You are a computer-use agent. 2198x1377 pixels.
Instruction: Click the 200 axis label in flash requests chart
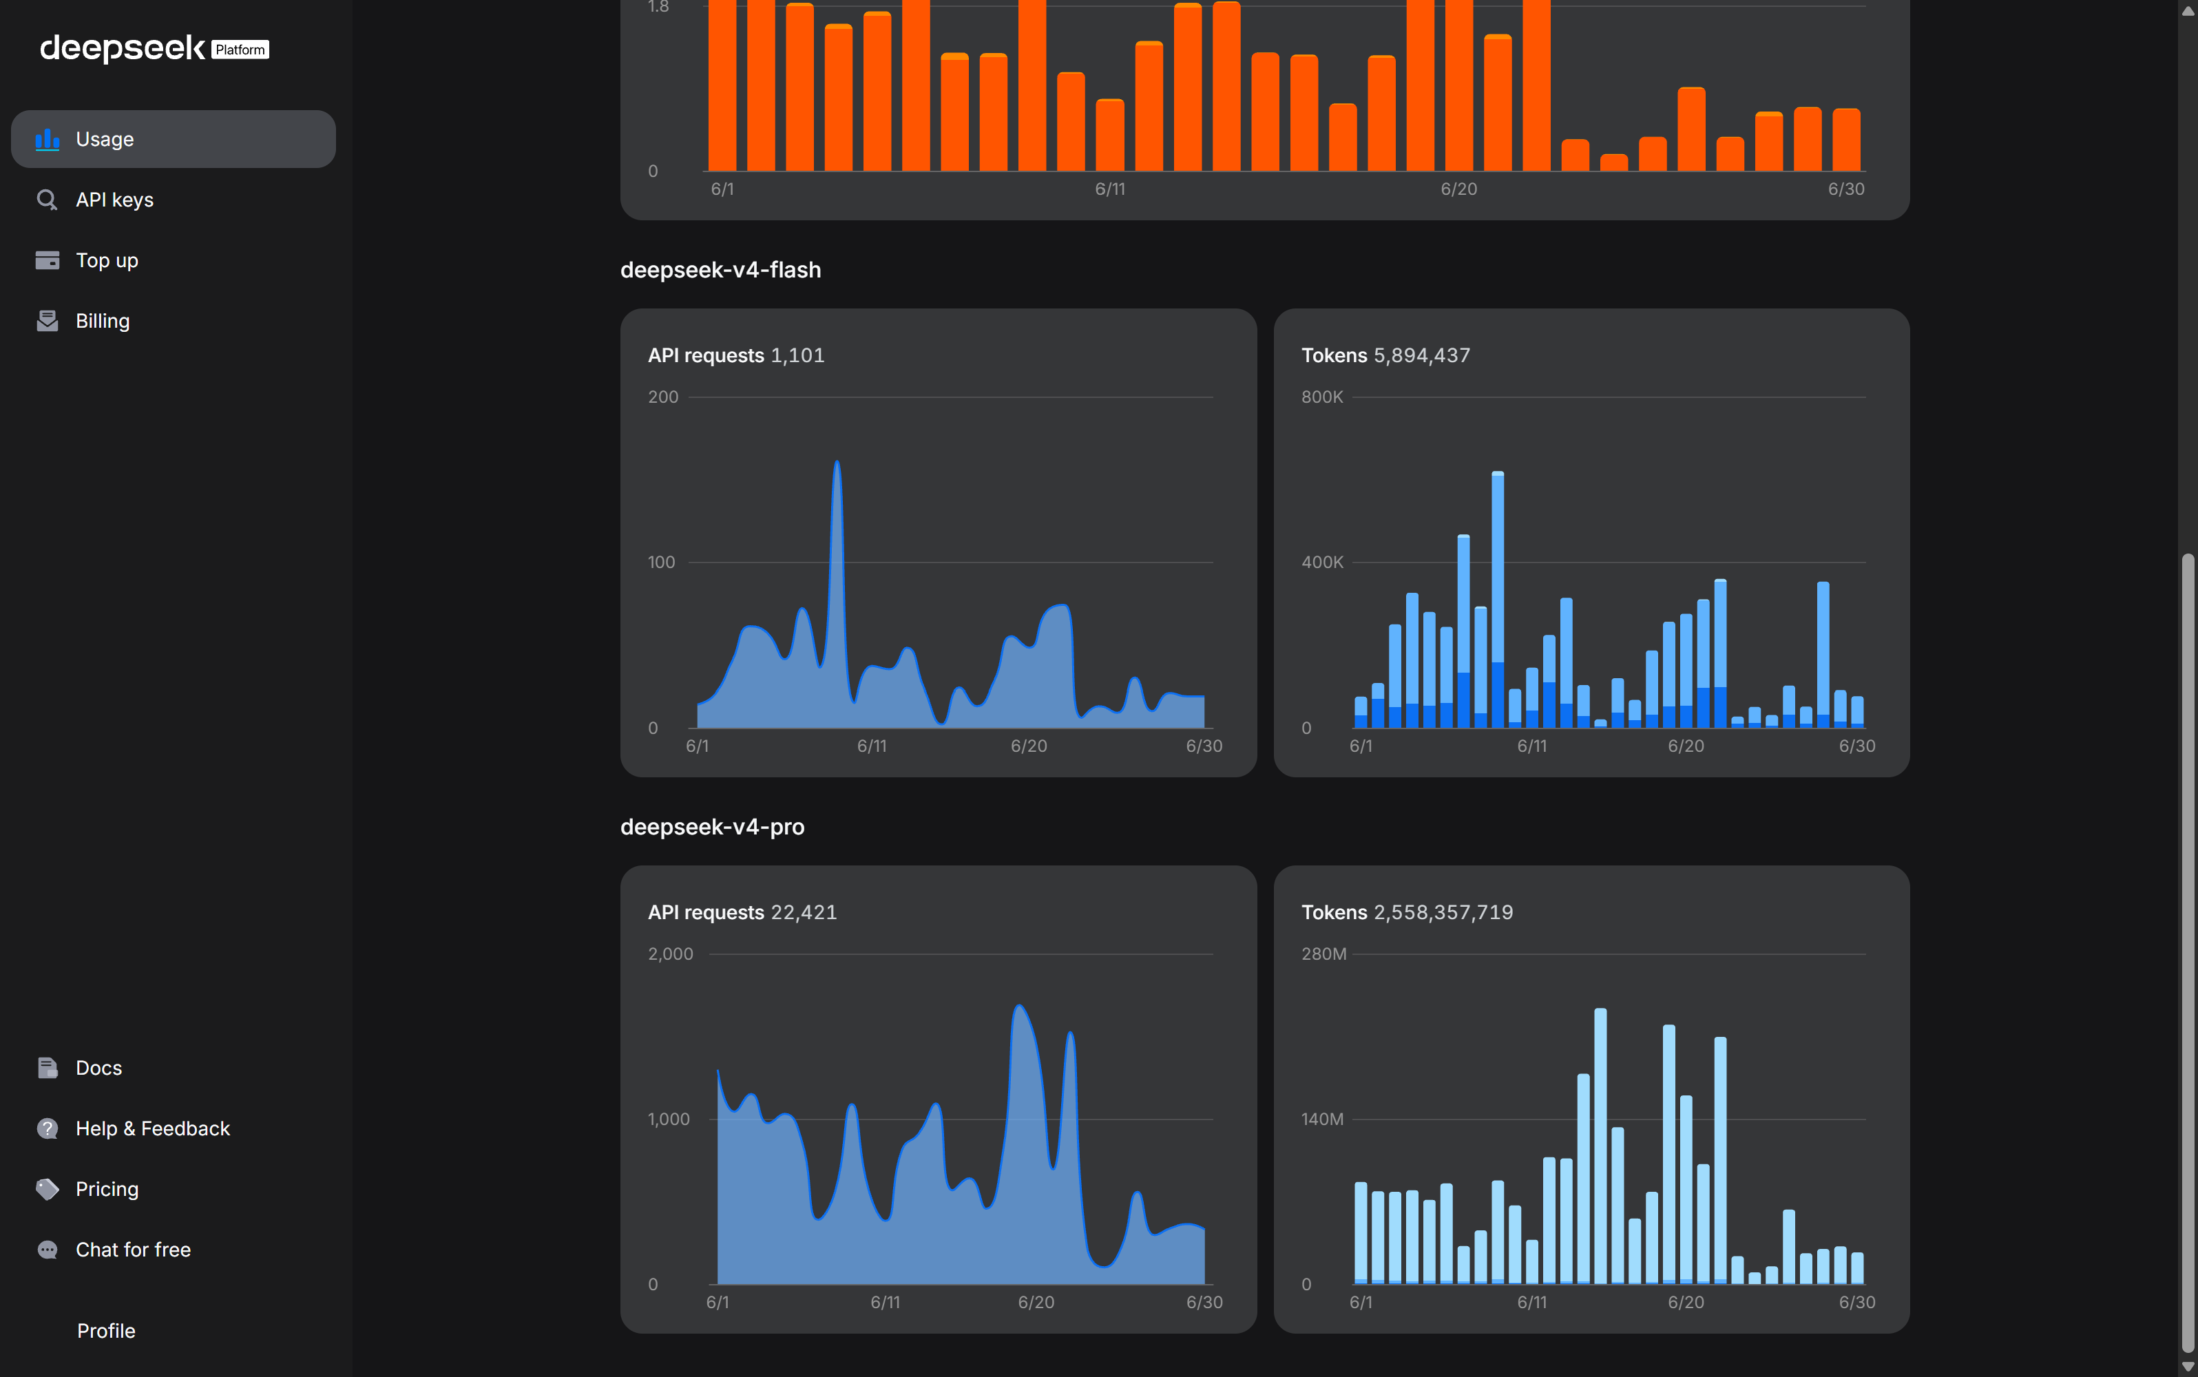pos(663,397)
